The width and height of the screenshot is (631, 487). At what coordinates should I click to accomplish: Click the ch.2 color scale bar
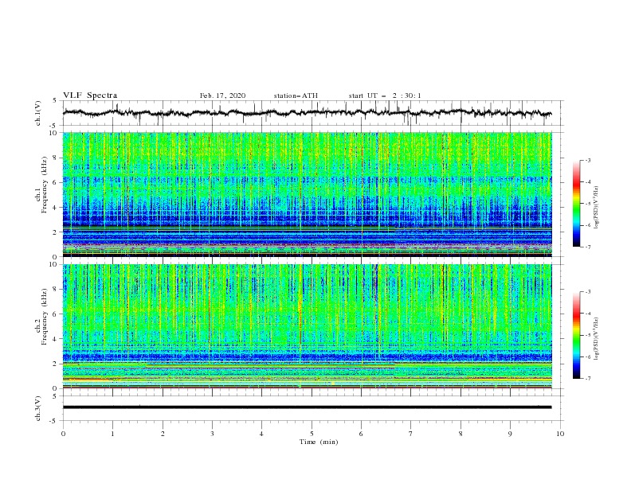[577, 335]
